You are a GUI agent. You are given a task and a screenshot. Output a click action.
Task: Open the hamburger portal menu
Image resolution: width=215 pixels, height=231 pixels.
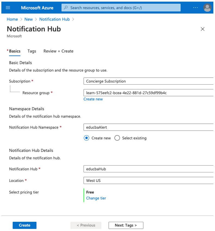(x=8, y=8)
